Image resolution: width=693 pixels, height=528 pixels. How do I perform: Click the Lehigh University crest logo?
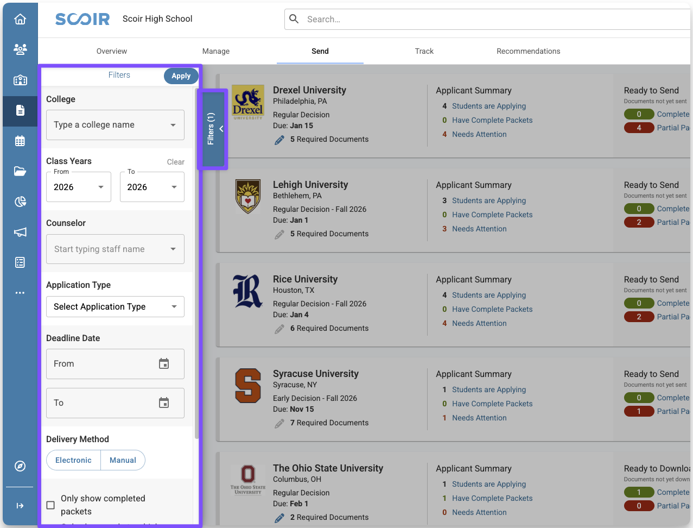coord(248,197)
